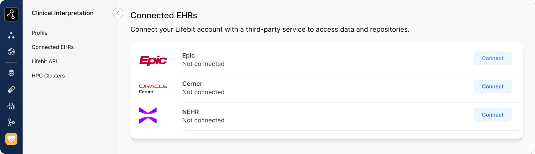Open the three-dots cluster icon in sidebar
This screenshot has width=535, height=154.
point(11,35)
